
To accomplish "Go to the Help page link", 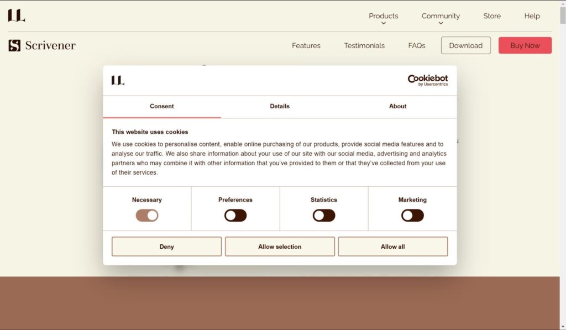I will pos(532,16).
